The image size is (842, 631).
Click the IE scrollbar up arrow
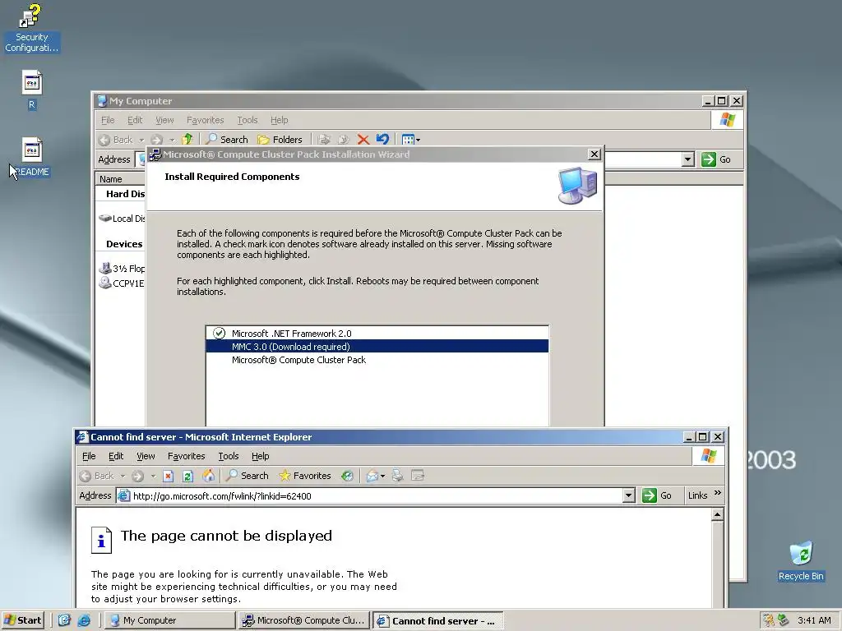(x=717, y=515)
